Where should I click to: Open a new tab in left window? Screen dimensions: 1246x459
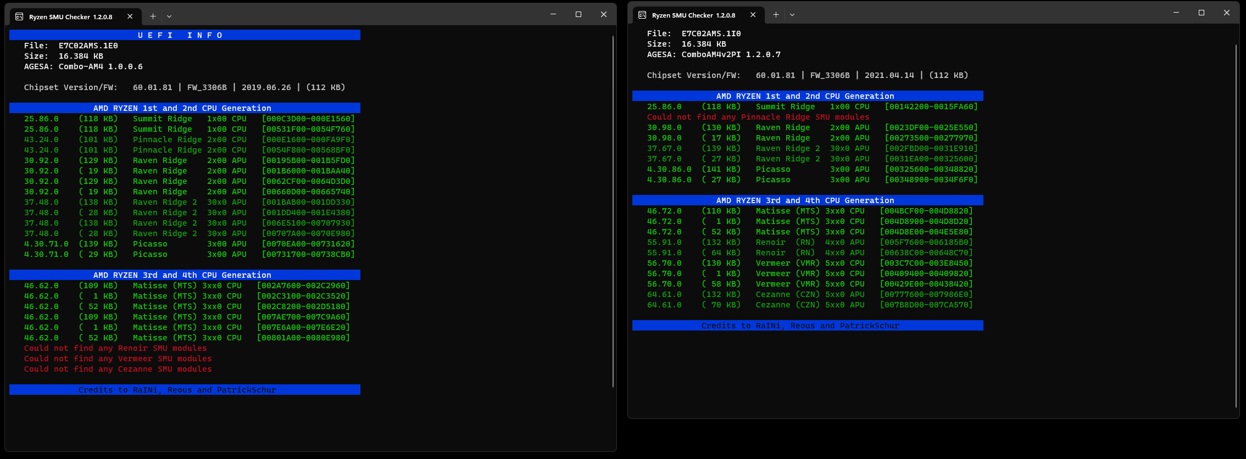(153, 16)
